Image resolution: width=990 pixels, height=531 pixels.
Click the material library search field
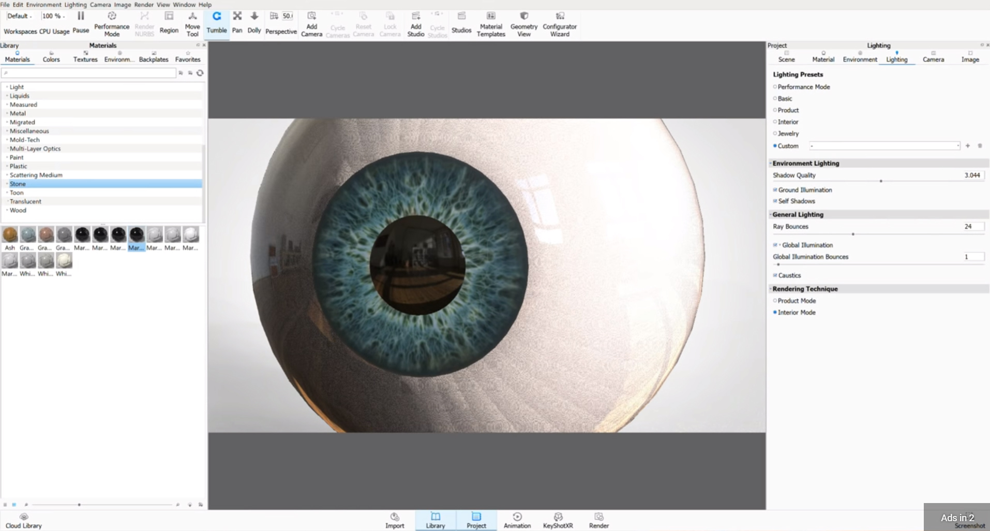(88, 73)
